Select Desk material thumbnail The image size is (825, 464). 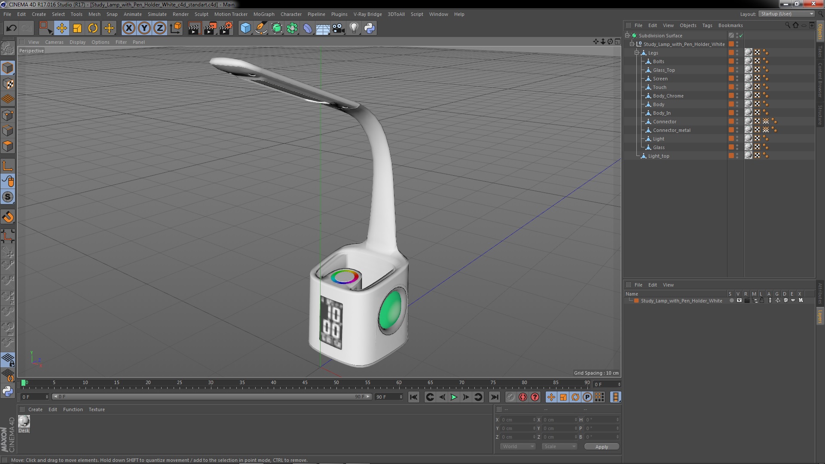point(24,421)
